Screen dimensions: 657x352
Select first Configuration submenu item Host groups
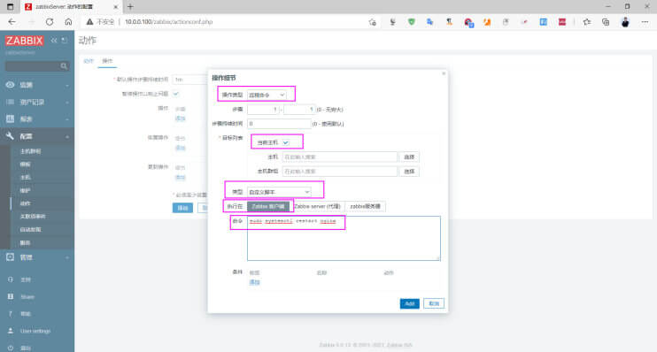pyautogui.click(x=30, y=151)
